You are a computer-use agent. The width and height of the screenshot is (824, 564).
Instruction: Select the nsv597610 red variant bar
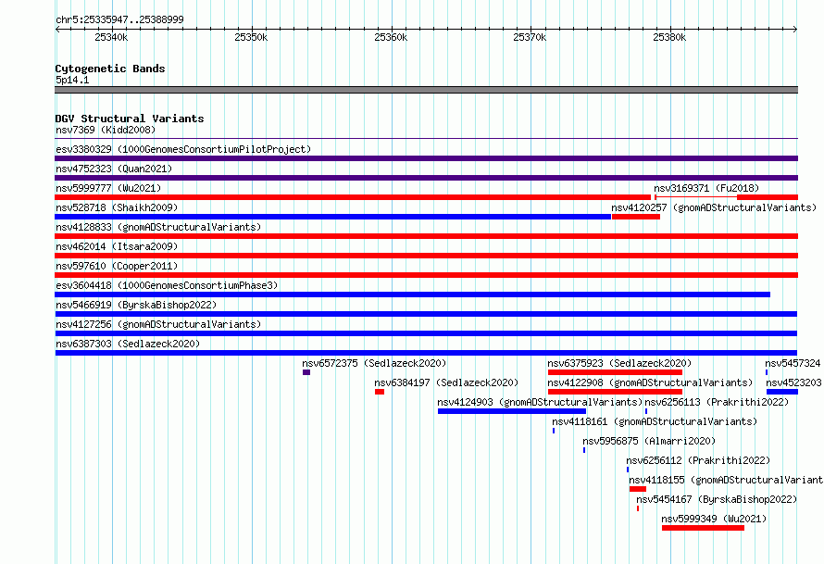(x=426, y=275)
